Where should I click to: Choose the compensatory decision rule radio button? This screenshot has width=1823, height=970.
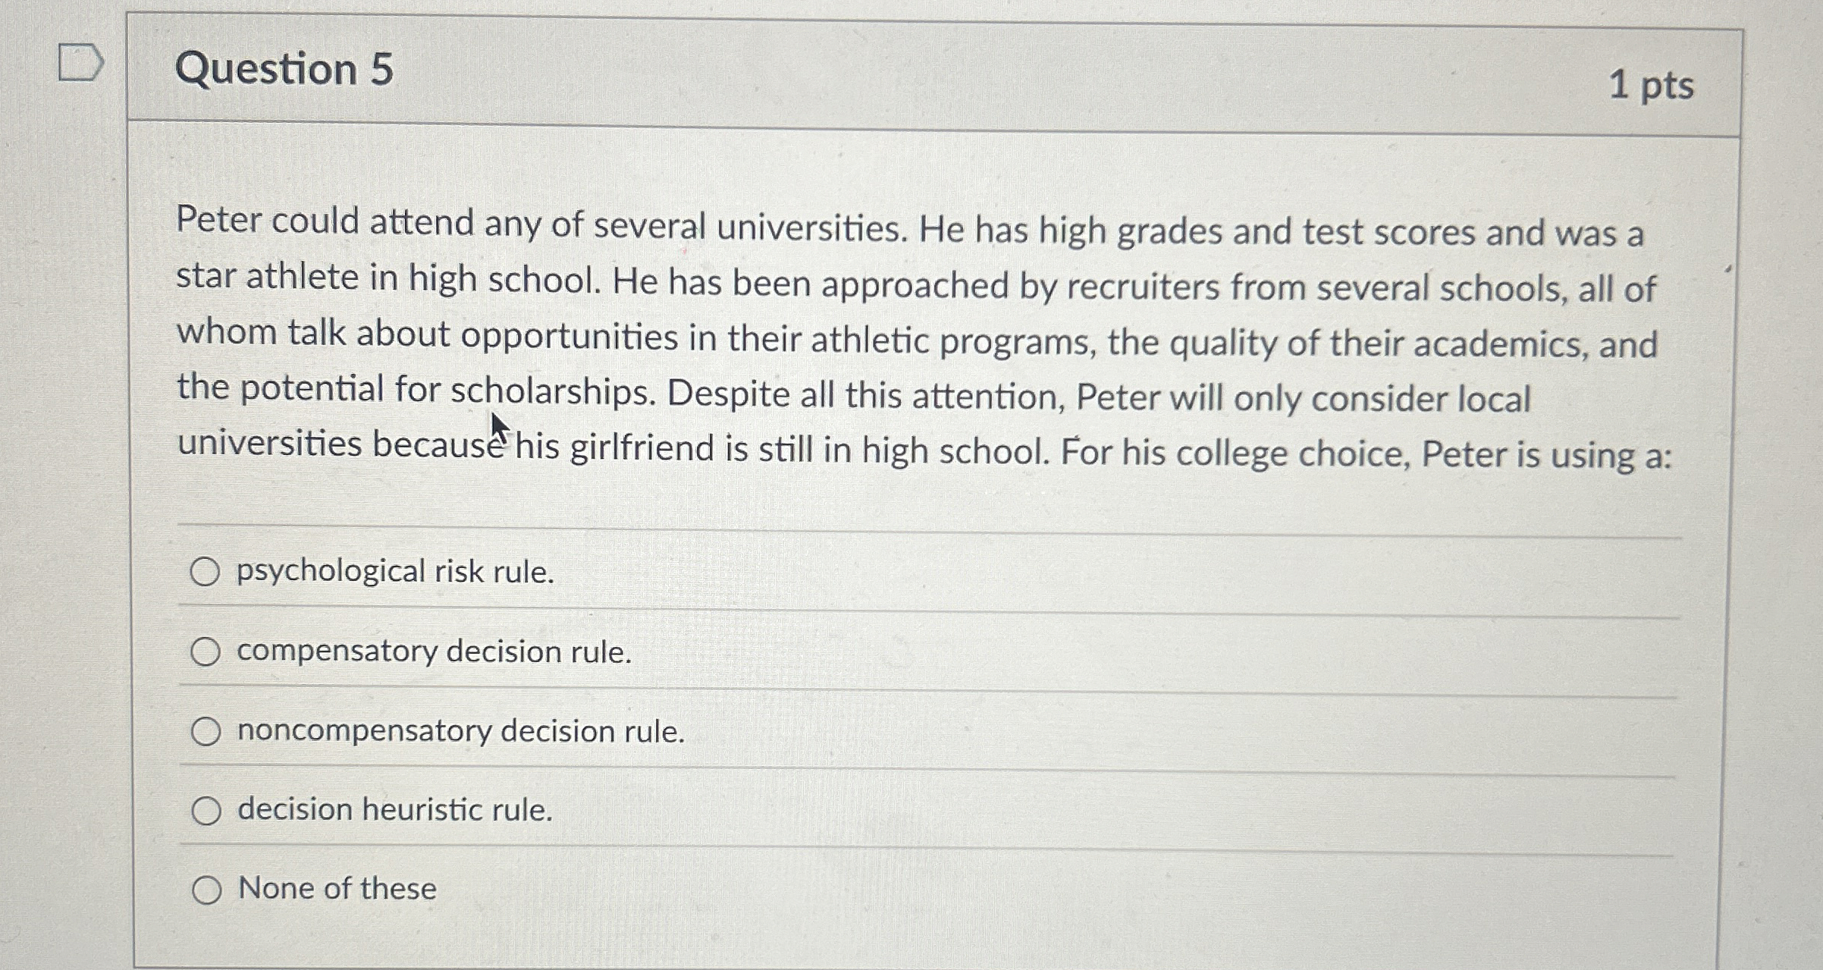pos(206,651)
